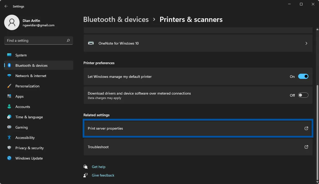Image resolution: width=319 pixels, height=184 pixels.
Task: Open the Troubleshoot tool
Action: pyautogui.click(x=198, y=147)
